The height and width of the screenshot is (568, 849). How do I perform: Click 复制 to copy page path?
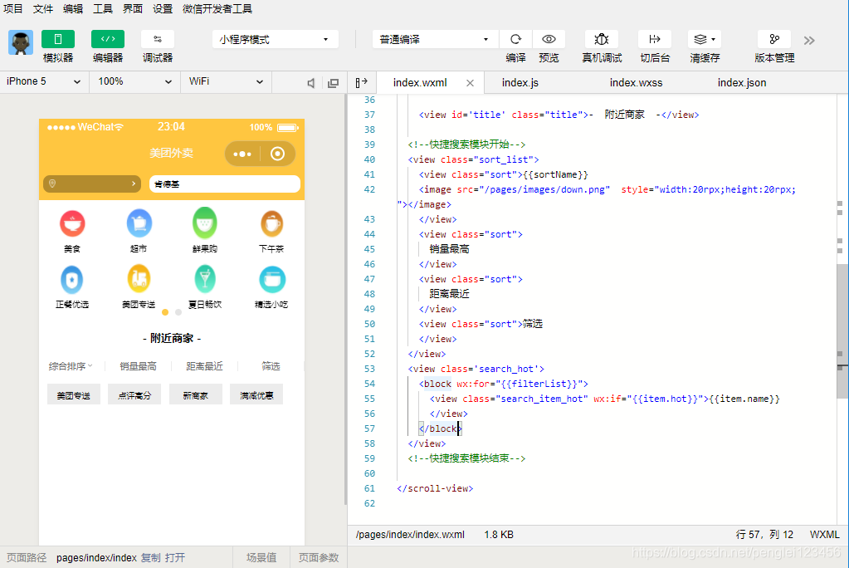pyautogui.click(x=150, y=558)
